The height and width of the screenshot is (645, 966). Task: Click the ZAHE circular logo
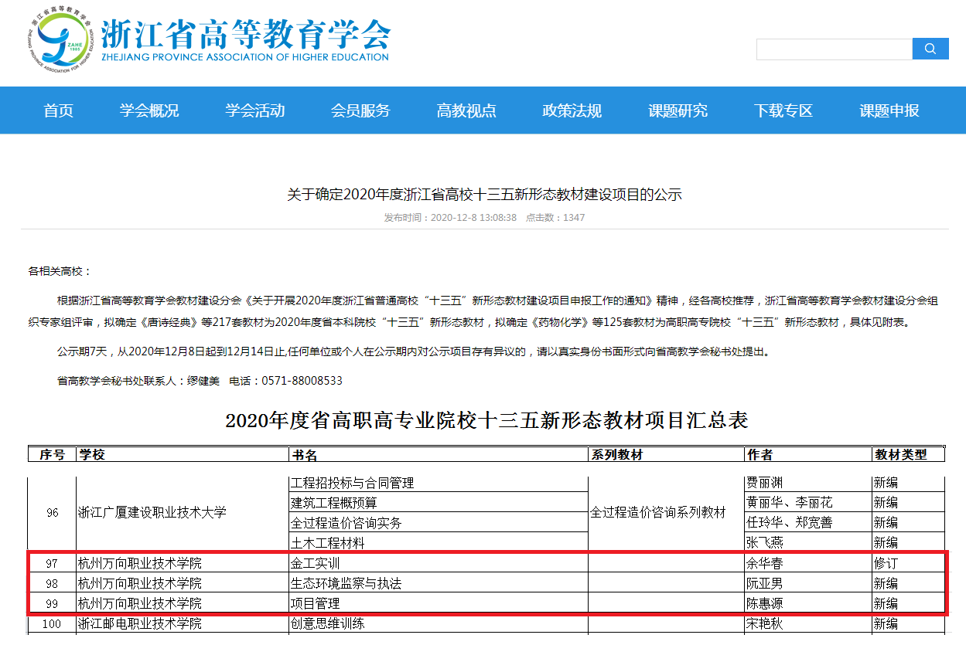pos(63,44)
